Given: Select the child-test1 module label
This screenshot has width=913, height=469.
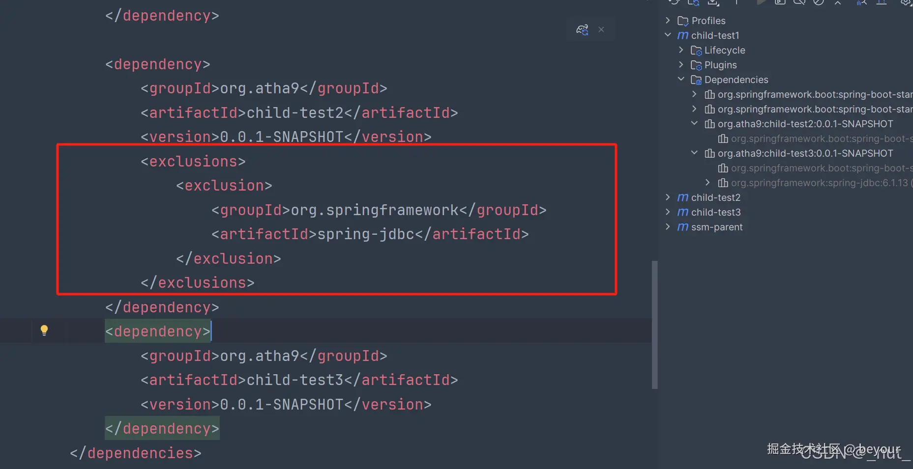Looking at the screenshot, I should coord(715,35).
